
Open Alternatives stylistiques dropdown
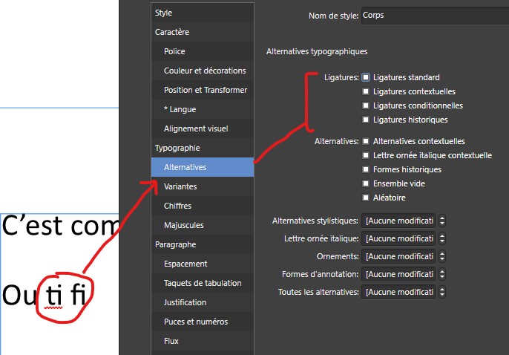(x=398, y=221)
